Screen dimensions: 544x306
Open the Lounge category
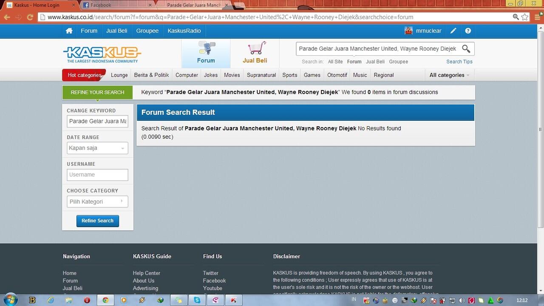coord(119,75)
